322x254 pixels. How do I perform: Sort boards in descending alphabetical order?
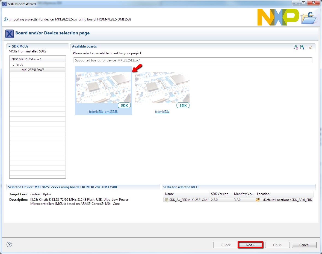pos(302,47)
